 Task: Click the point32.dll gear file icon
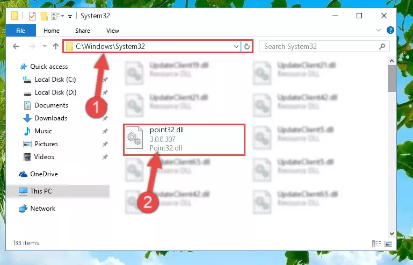(x=134, y=138)
